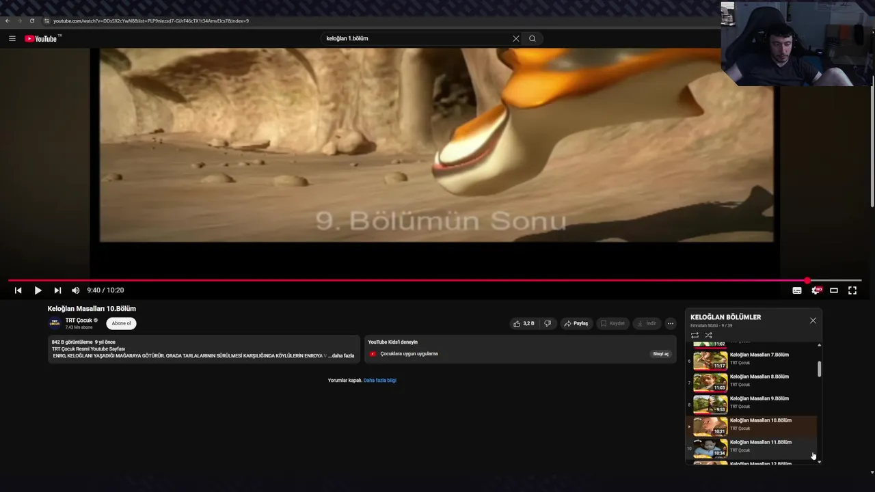Screen dimensions: 875x492
Task: Toggle subtitles/captions in the player
Action: point(797,290)
